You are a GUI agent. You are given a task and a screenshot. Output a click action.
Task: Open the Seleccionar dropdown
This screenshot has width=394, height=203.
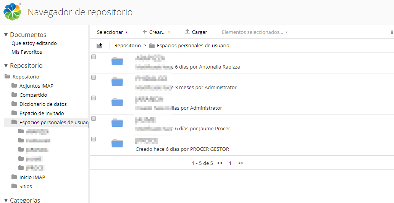point(112,32)
